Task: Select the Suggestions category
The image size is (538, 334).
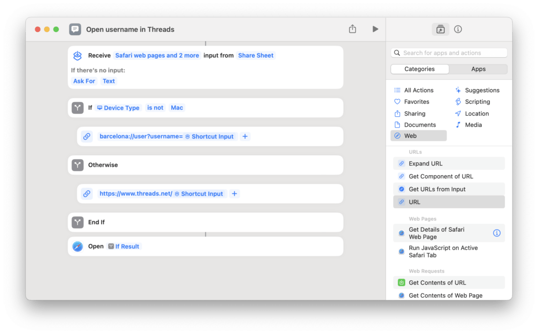Action: 482,90
